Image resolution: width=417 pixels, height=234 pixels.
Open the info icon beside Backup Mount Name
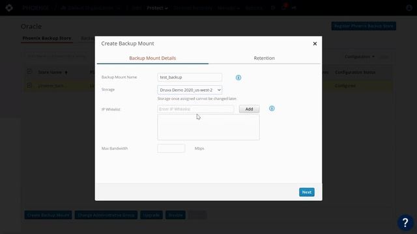point(238,77)
